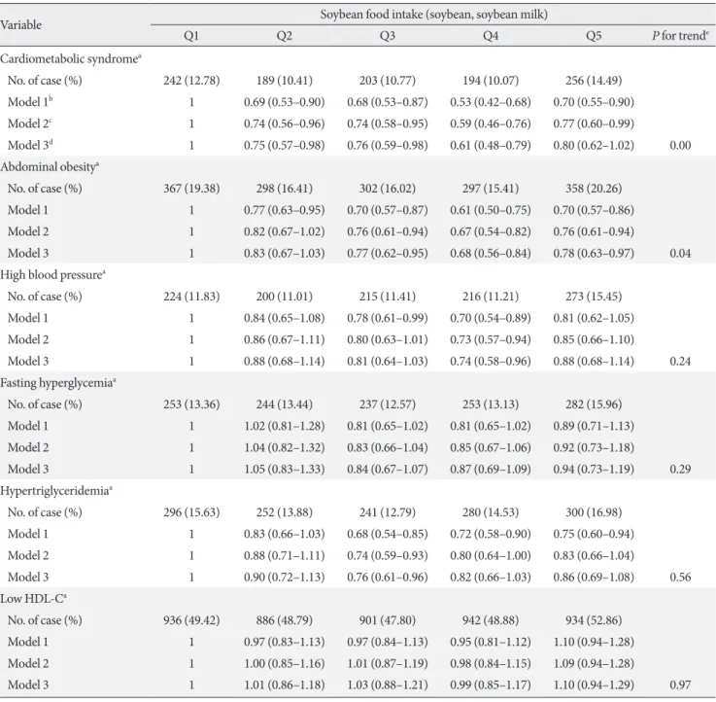Click value '934 (52.86)'

point(594,620)
